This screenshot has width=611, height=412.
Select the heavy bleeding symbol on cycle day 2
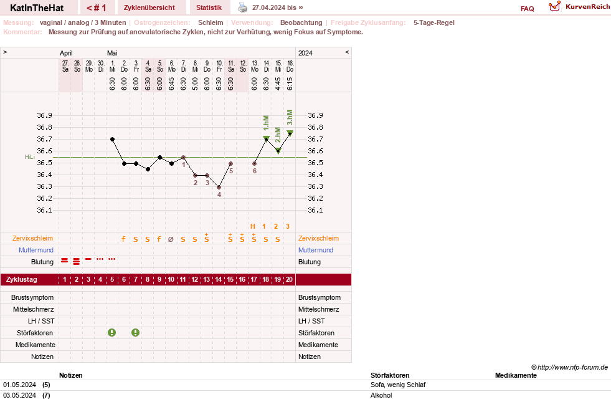tap(77, 261)
